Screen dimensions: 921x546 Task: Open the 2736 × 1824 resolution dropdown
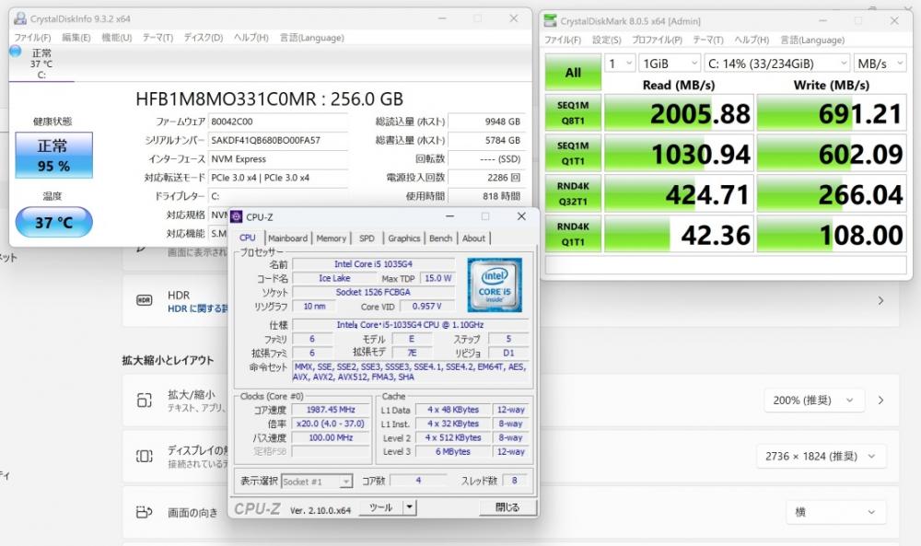821,456
